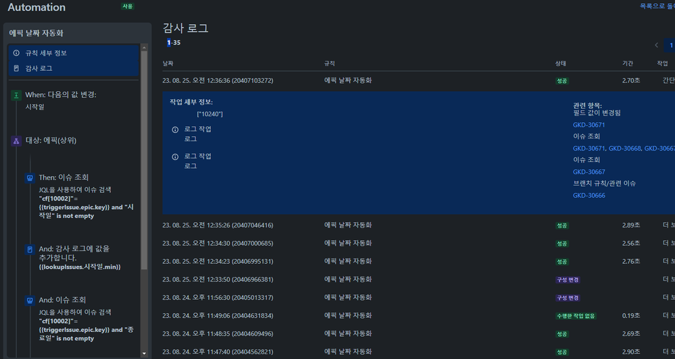Click 에픽 날짜 자동화 rule title in sidebar
Screen dimensions: 675x359
[x=36, y=33]
